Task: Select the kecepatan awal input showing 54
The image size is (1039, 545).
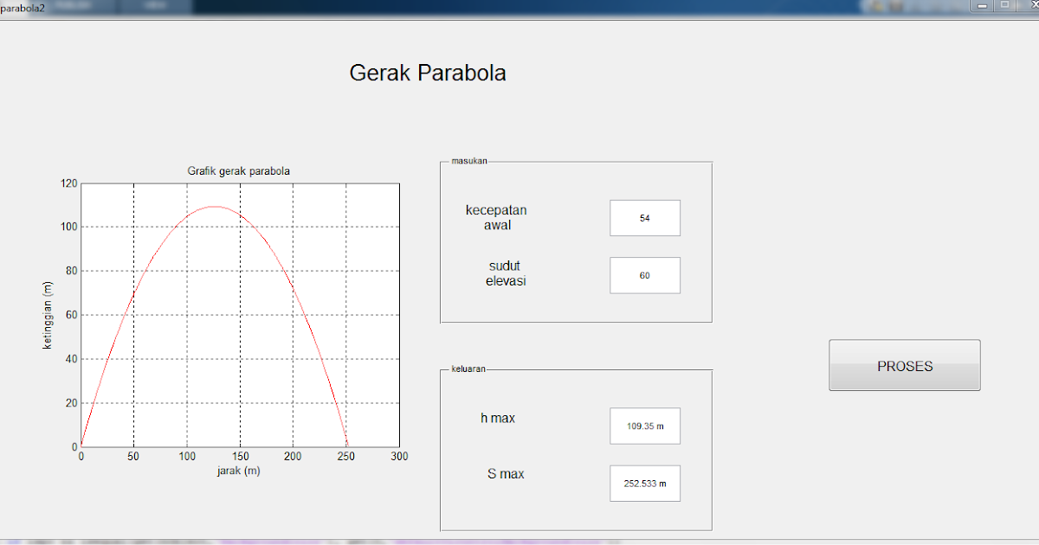Action: click(x=644, y=217)
